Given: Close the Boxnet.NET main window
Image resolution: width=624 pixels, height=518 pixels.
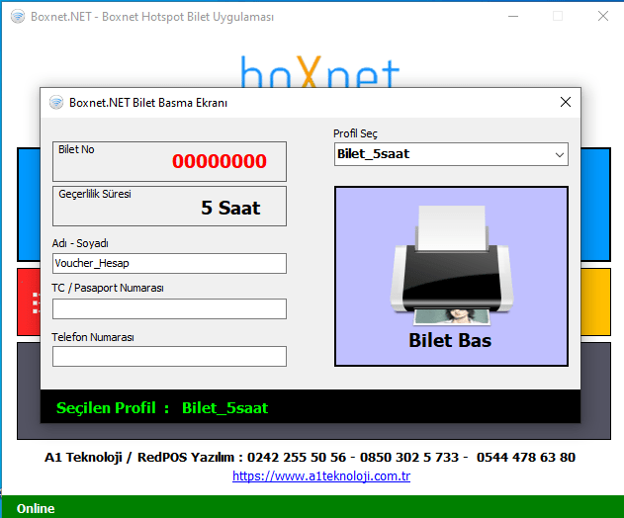Looking at the screenshot, I should click(603, 17).
